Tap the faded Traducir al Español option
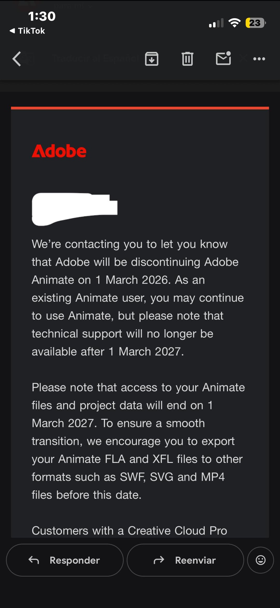280x608 pixels. point(95,58)
